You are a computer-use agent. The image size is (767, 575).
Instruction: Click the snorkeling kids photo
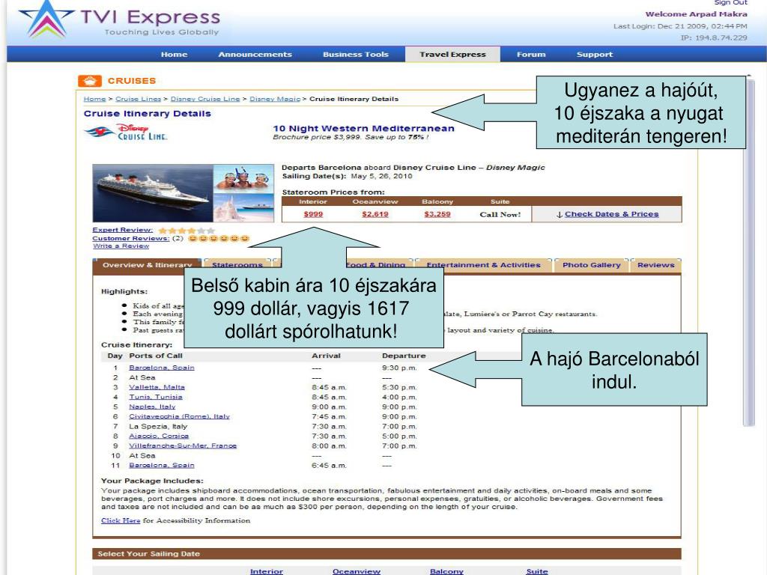coord(243,179)
